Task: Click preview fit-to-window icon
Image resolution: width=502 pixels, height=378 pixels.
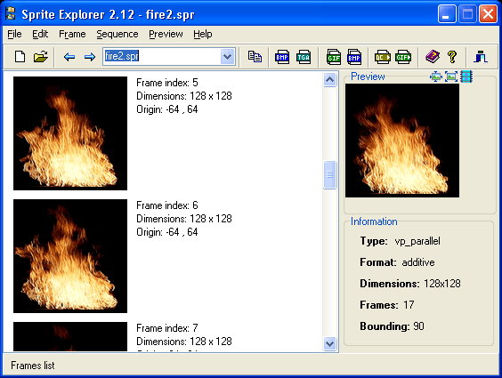Action: [x=451, y=76]
